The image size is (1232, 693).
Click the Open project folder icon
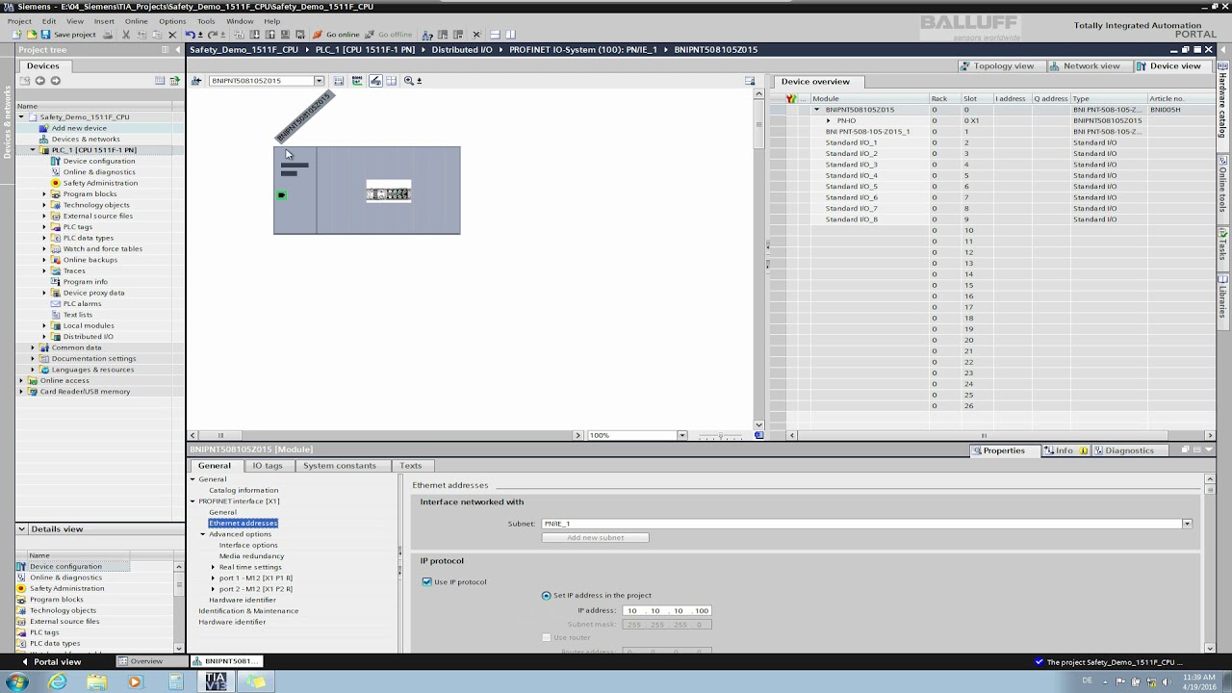click(x=32, y=35)
